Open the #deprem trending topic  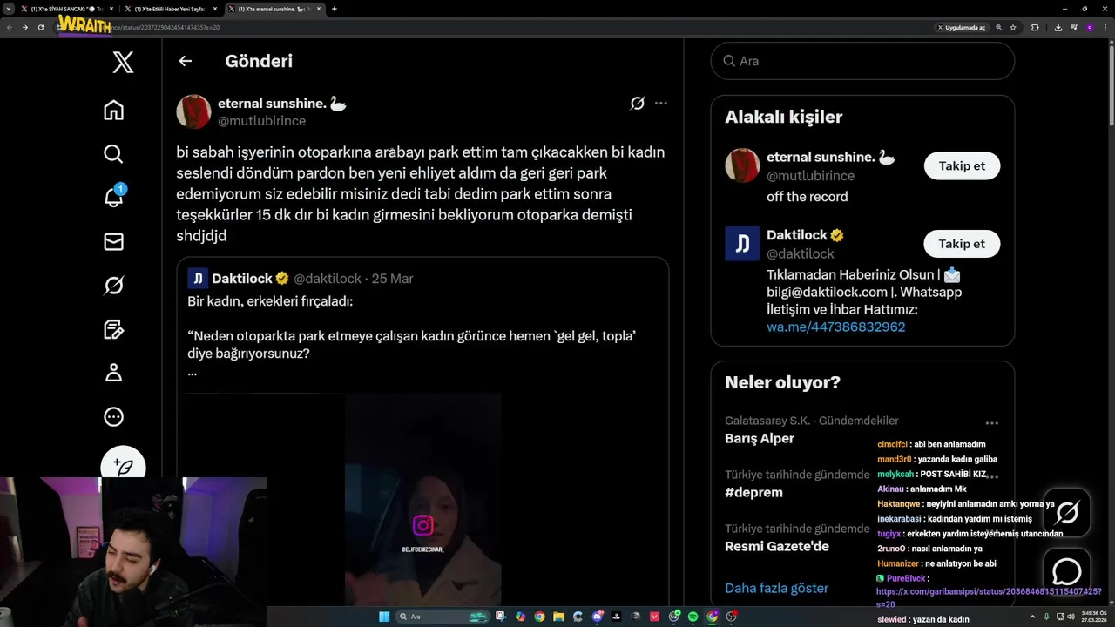tap(753, 493)
